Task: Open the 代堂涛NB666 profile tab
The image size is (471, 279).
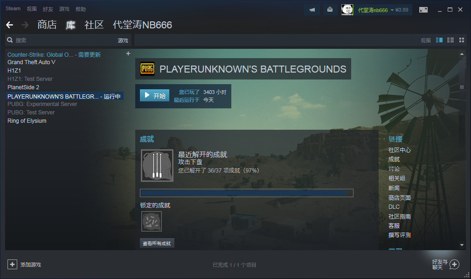Action: click(142, 25)
